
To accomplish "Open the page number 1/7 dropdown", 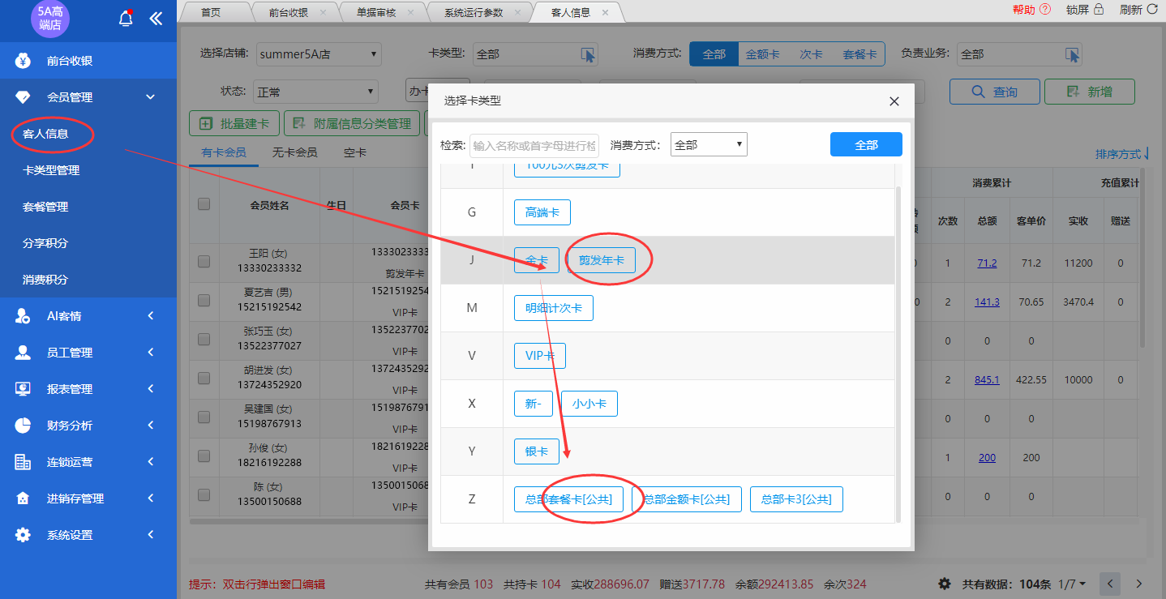I will pyautogui.click(x=1072, y=584).
